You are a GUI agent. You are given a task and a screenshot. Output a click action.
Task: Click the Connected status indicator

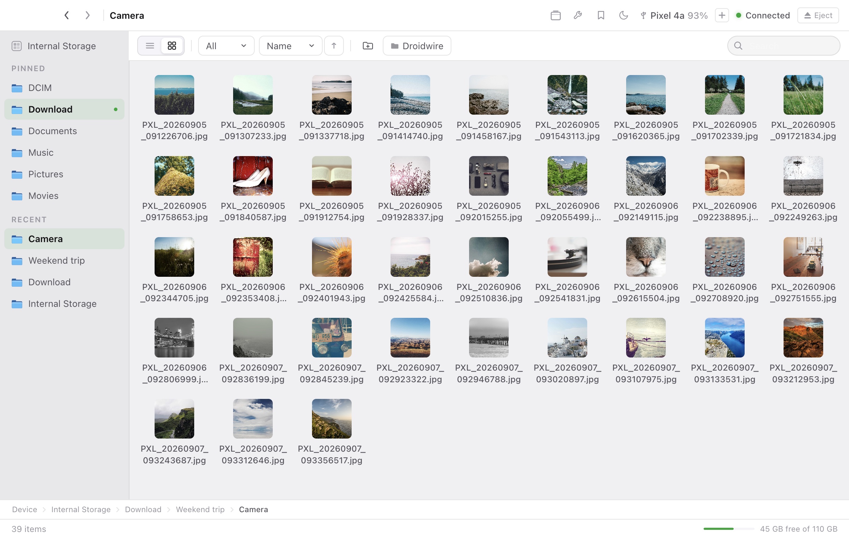(763, 15)
